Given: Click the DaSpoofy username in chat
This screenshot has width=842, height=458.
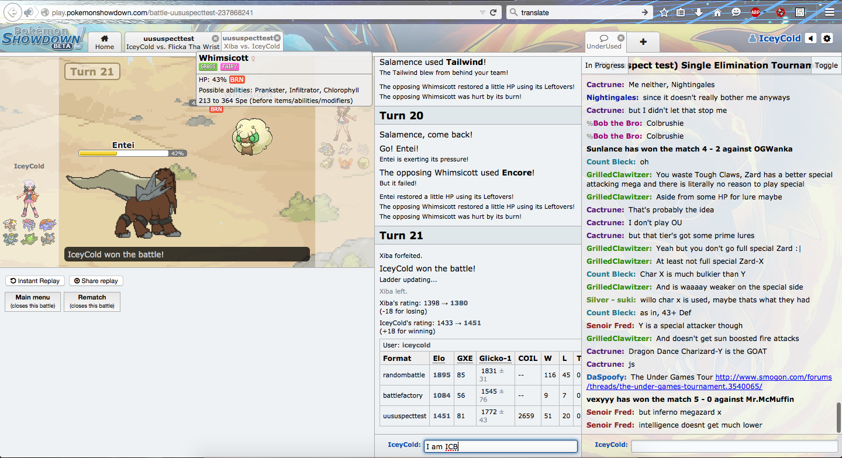Looking at the screenshot, I should point(608,377).
